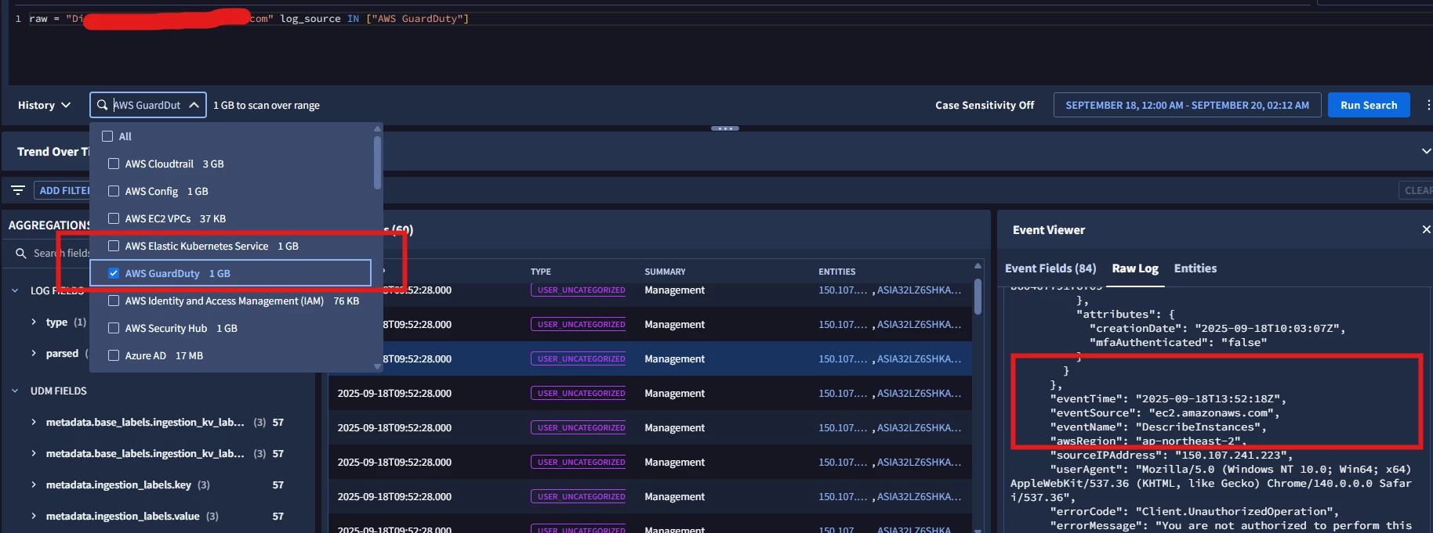Collapse the log source dropdown chevron
Screen dimensions: 1433x533
(x=194, y=105)
